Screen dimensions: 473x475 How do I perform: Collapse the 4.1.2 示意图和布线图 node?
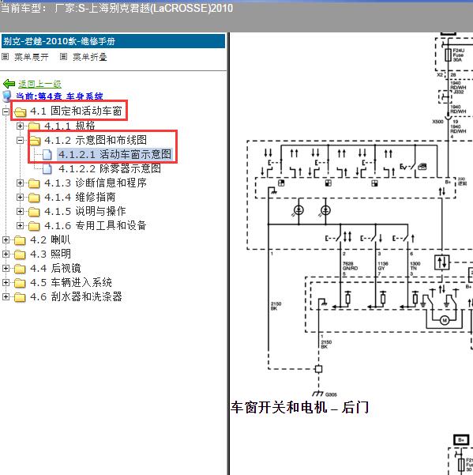point(20,140)
